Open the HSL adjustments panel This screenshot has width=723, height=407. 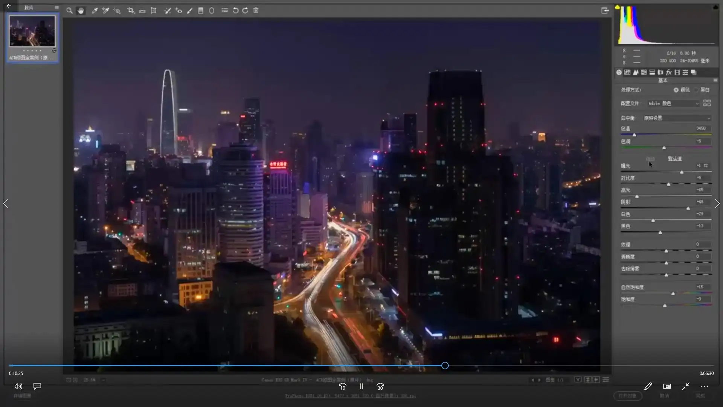coord(645,72)
